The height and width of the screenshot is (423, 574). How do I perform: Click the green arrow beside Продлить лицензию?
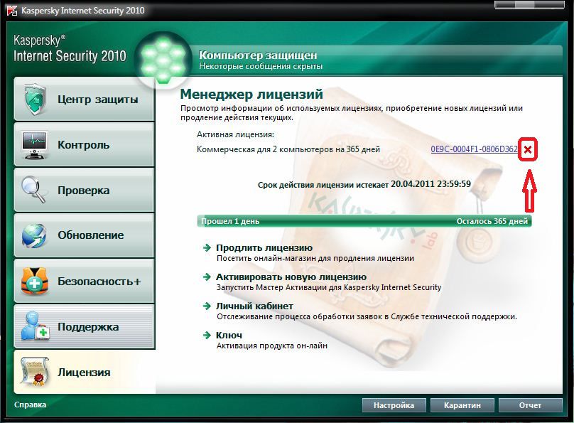(207, 248)
